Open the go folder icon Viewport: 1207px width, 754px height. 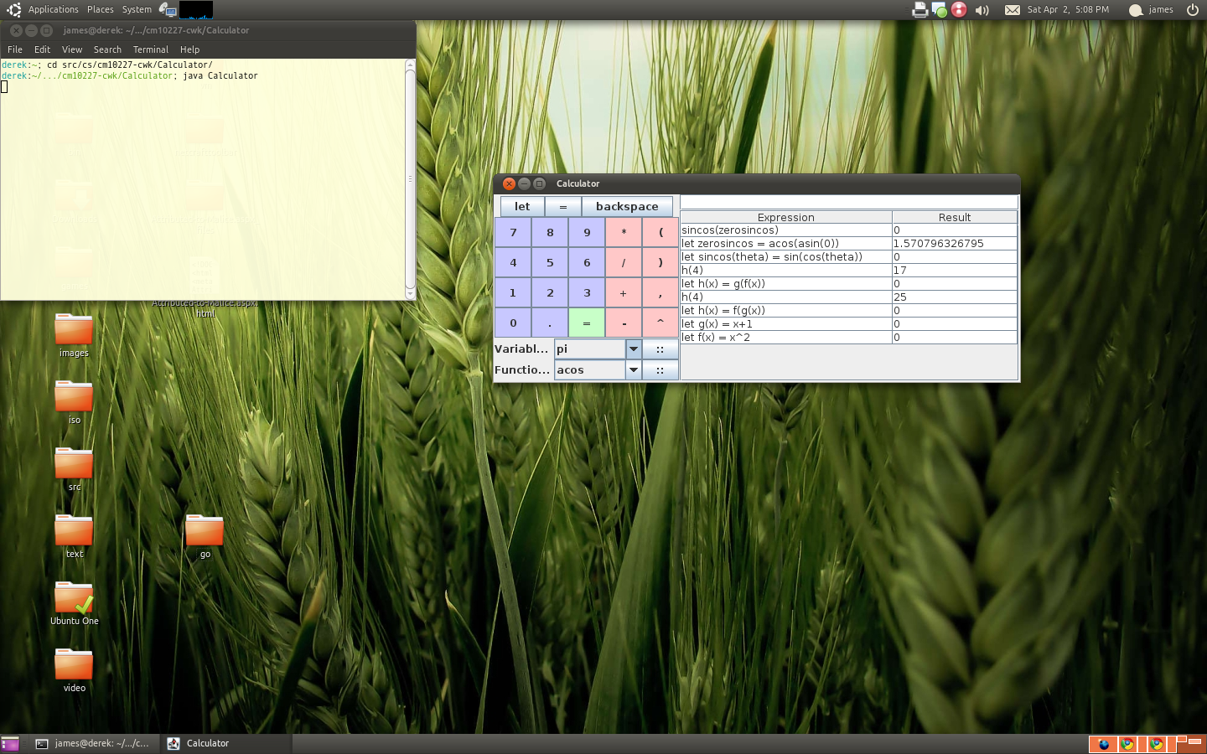(205, 531)
